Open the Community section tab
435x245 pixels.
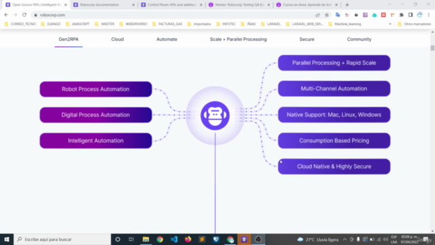[359, 39]
